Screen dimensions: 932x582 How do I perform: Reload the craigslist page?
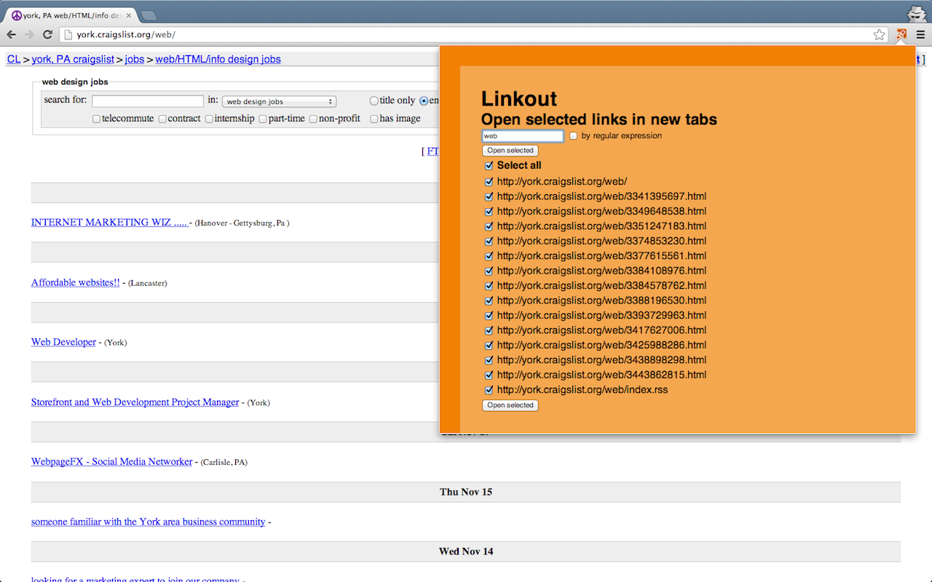[47, 34]
